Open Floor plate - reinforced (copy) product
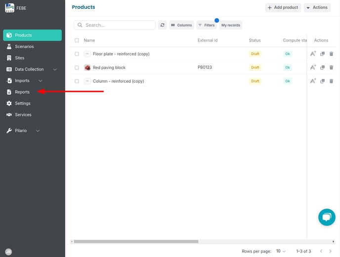 pyautogui.click(x=121, y=54)
